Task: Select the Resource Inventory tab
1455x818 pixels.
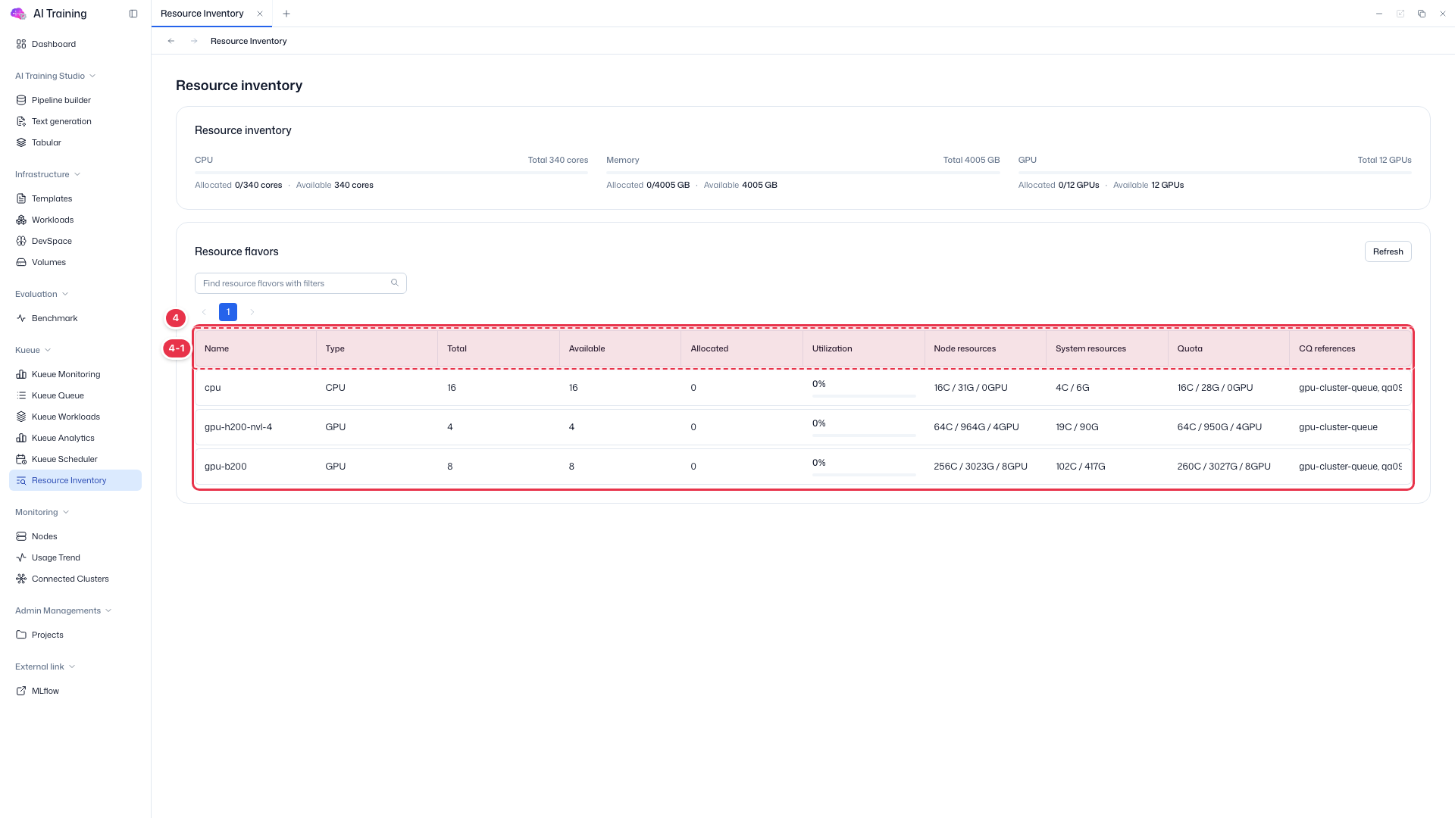Action: click(x=202, y=14)
